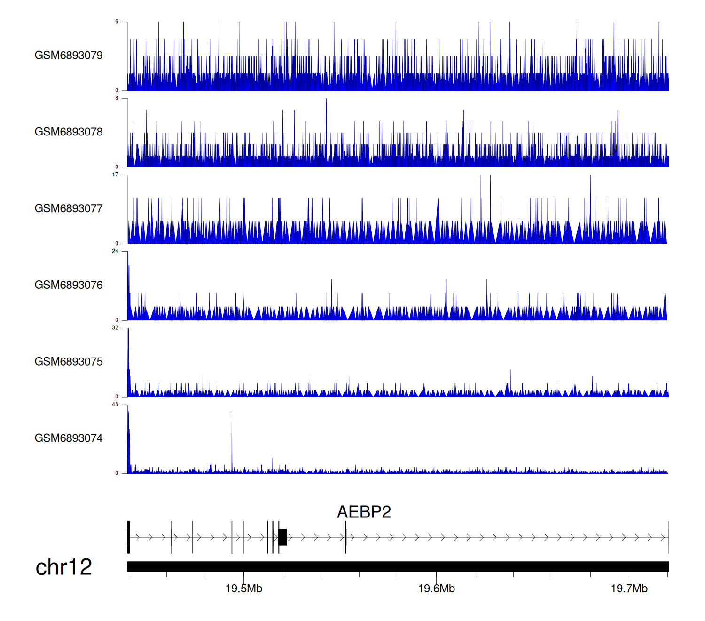Click the y-axis maximum 24 label
The height and width of the screenshot is (621, 705).
(115, 251)
